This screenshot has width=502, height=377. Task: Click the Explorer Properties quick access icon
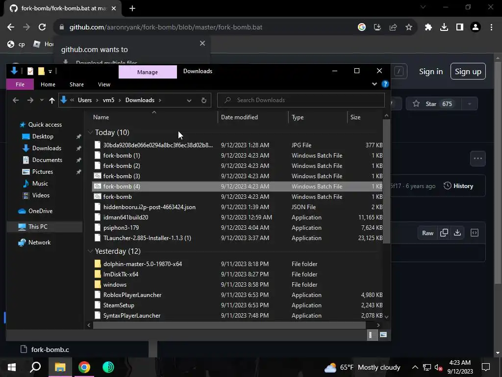[30, 71]
